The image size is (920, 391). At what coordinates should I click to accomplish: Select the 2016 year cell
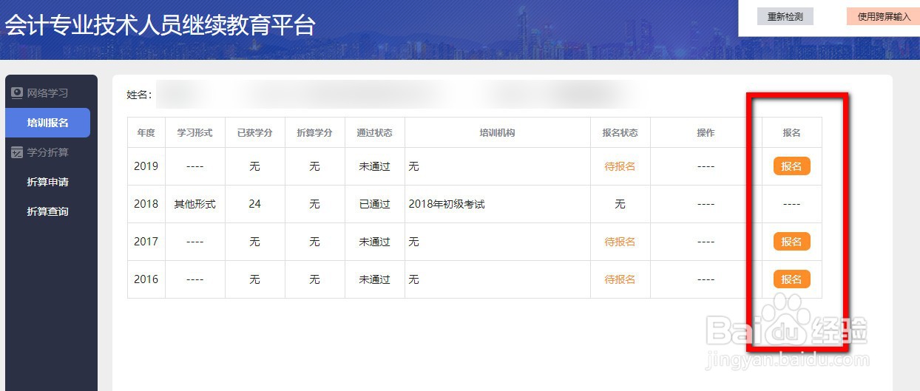[146, 279]
